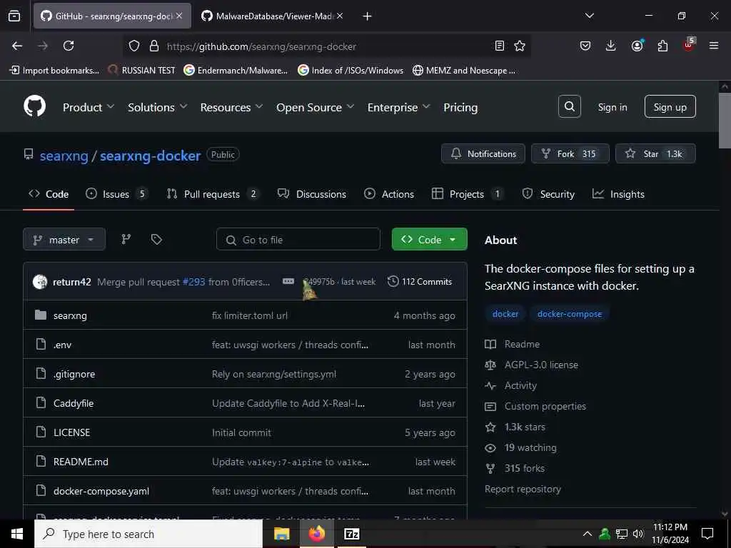731x548 pixels.
Task: Close the searxng-docker GitHub tab
Action: click(179, 16)
